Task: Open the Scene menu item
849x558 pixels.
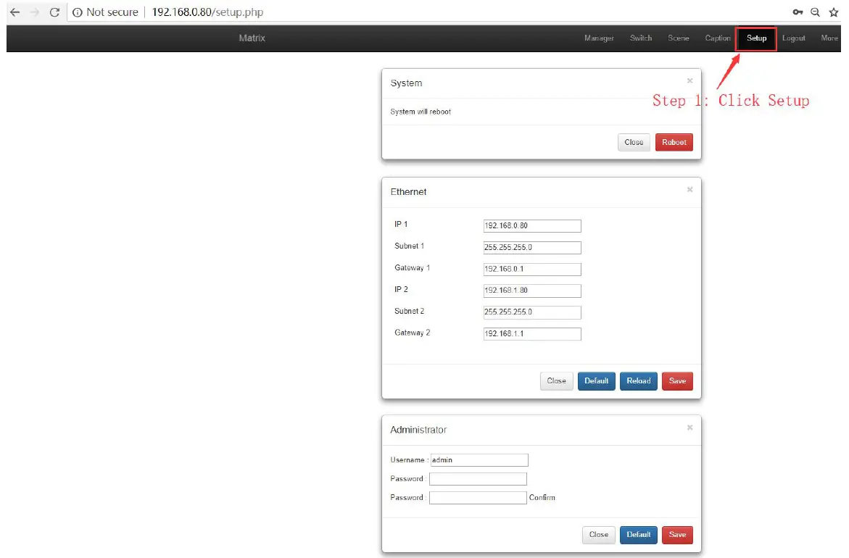Action: tap(678, 38)
